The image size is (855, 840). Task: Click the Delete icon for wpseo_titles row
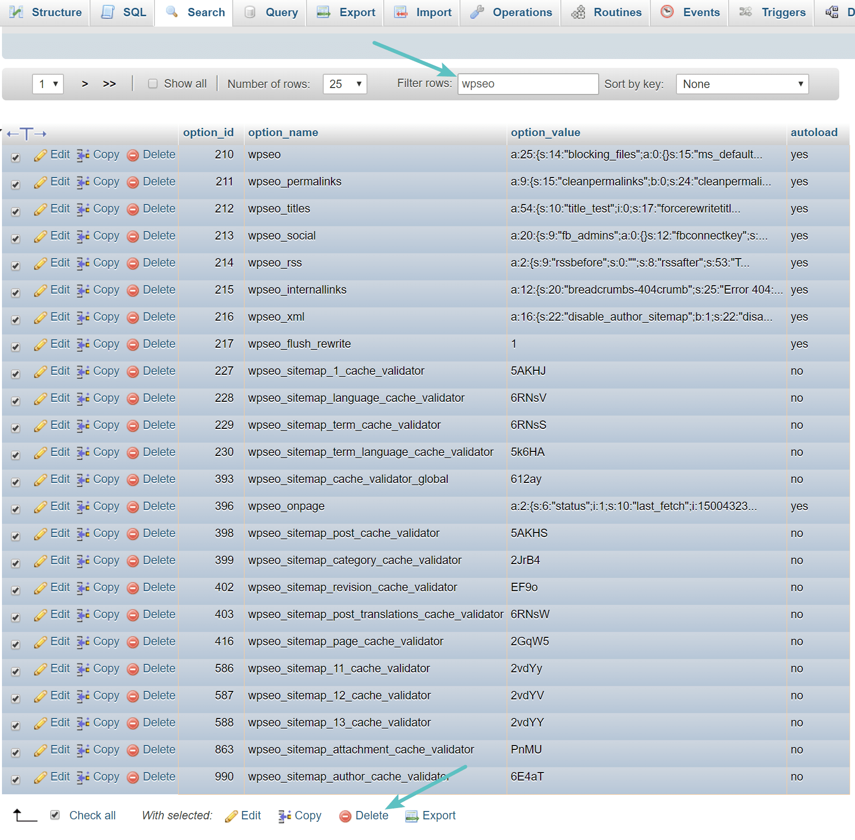[133, 209]
